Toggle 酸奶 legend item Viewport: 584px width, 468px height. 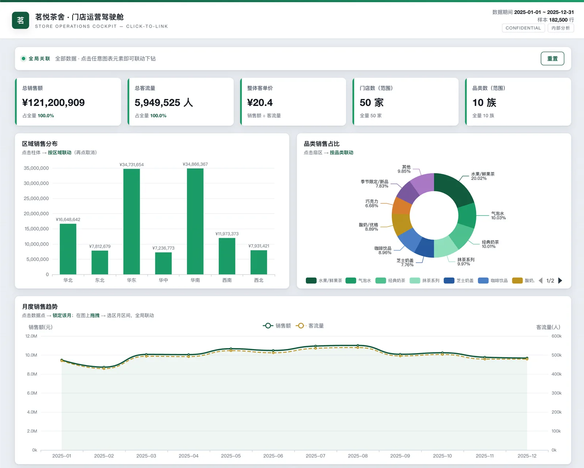coord(523,280)
